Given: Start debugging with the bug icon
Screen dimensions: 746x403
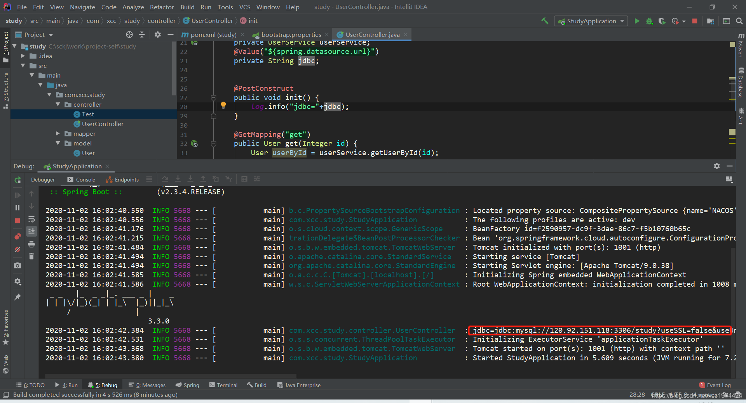Looking at the screenshot, I should (649, 21).
